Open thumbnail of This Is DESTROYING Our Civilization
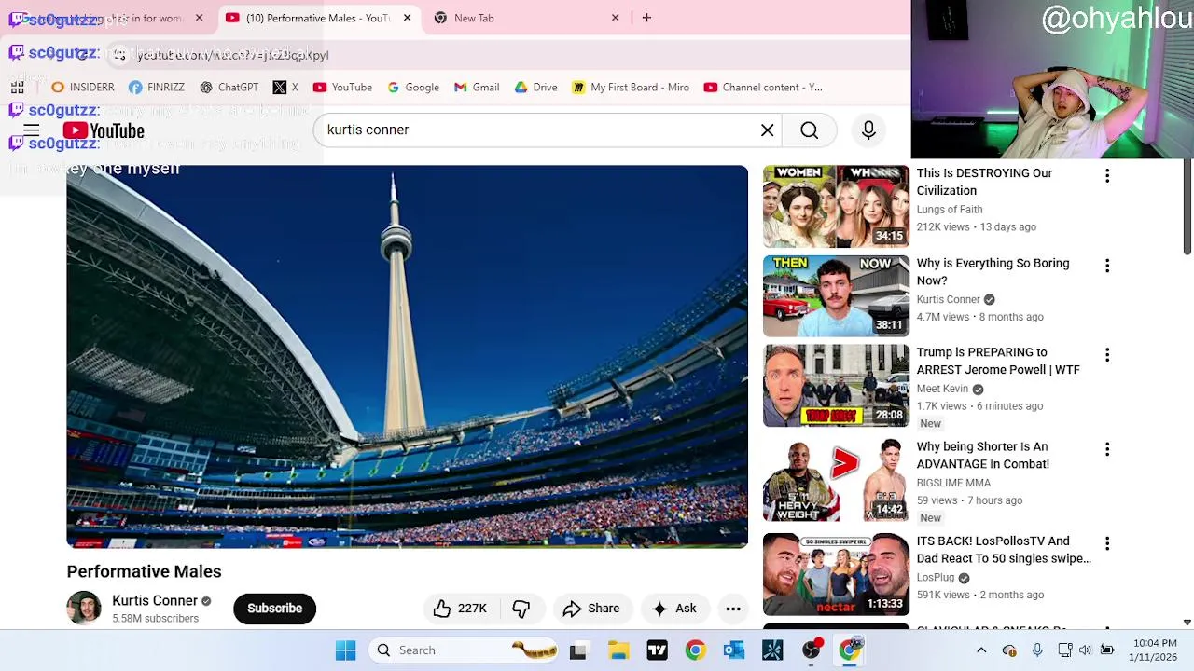This screenshot has height=671, width=1194. 836,206
